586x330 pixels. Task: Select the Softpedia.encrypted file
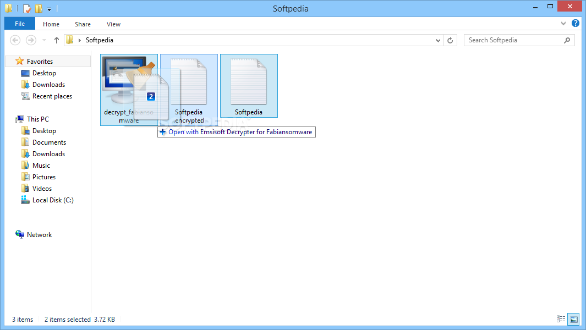point(189,90)
